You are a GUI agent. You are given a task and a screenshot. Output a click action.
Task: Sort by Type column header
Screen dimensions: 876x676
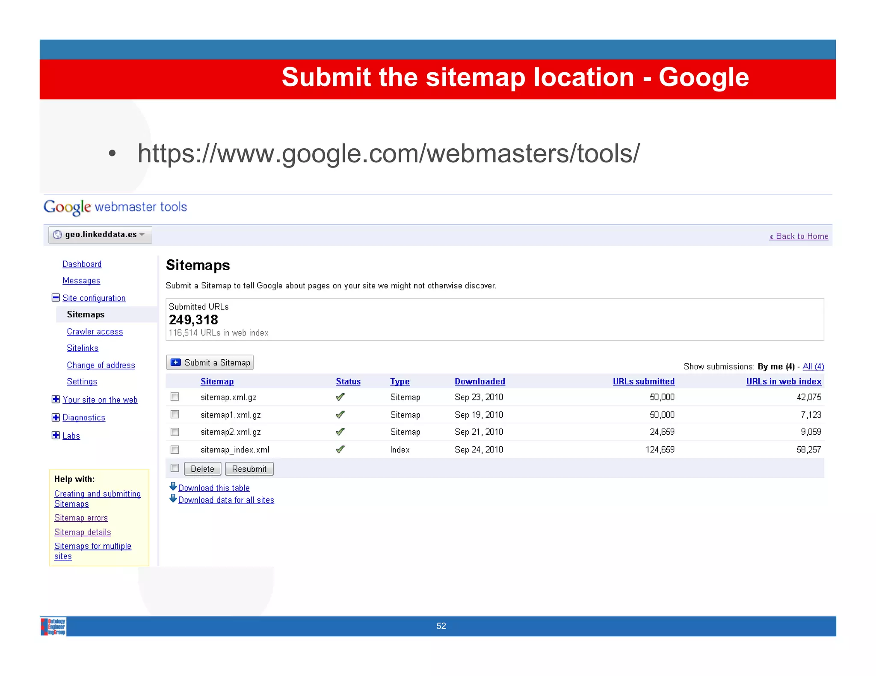400,382
